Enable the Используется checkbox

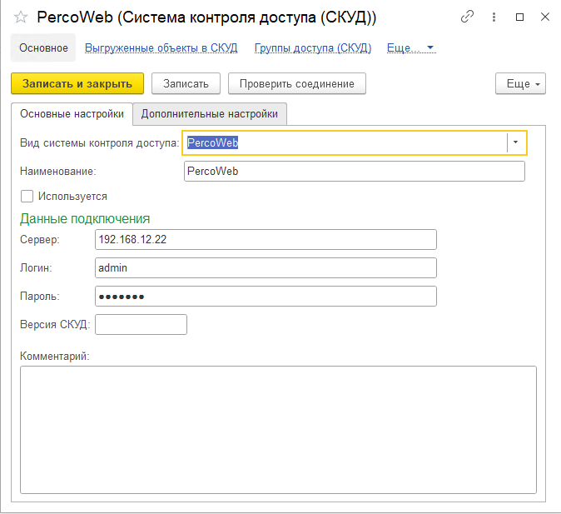[27, 197]
